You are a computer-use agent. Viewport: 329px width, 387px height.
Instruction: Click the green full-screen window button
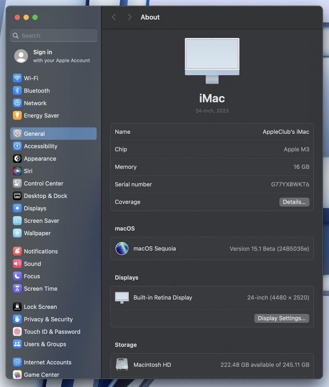[35, 17]
